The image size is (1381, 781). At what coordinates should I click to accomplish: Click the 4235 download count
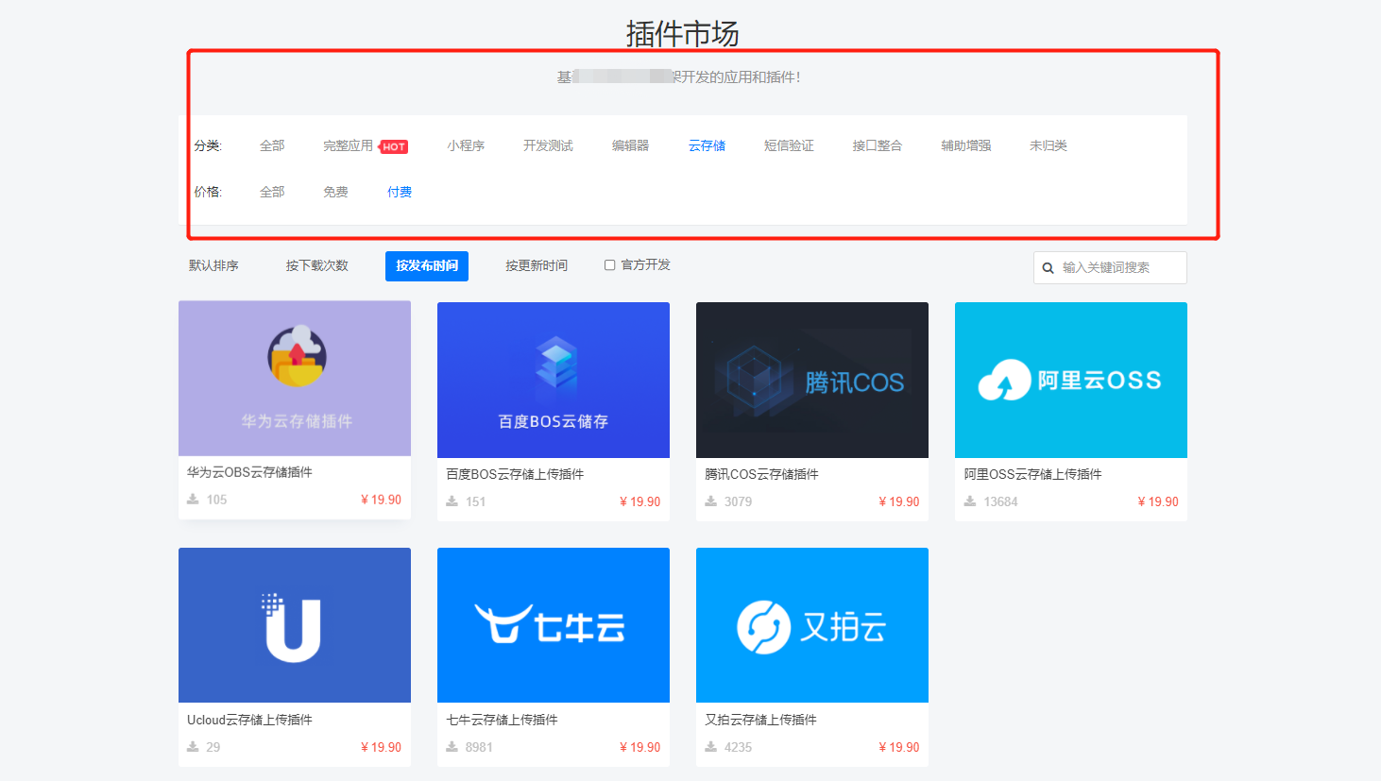[738, 747]
